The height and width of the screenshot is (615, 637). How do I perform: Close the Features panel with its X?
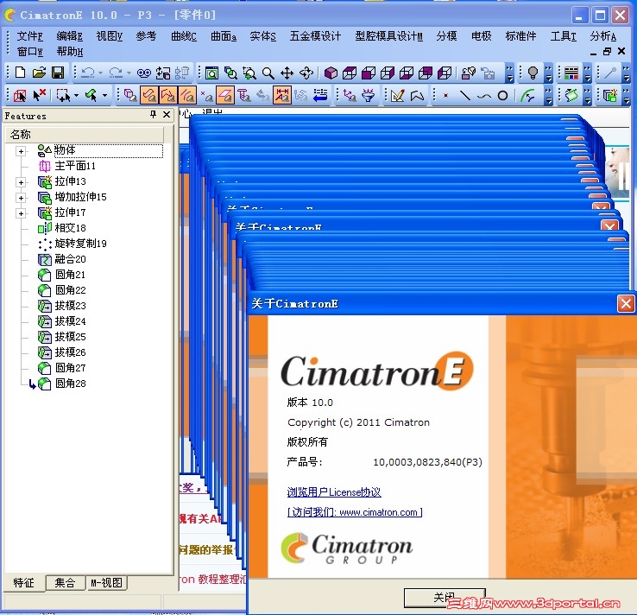tap(167, 115)
